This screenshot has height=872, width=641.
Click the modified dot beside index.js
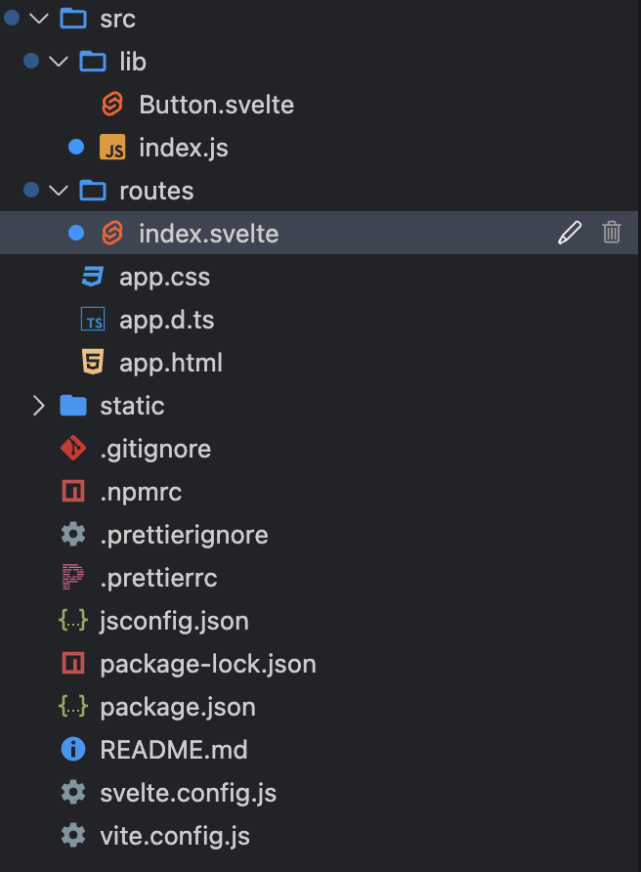pos(76,148)
